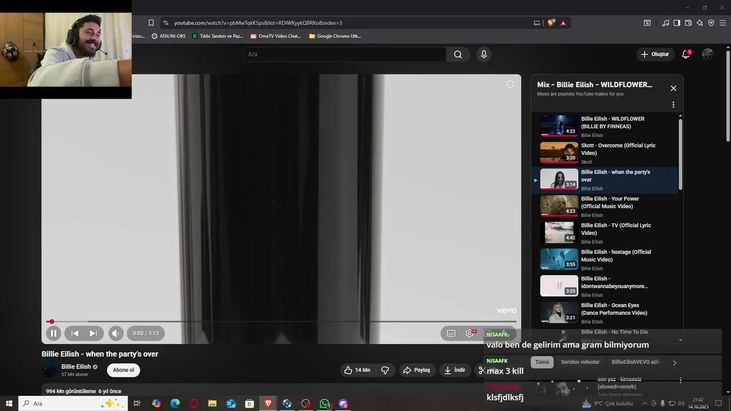Open the OmeTV Video Chat bookmark
This screenshot has height=411, width=731.
point(276,36)
